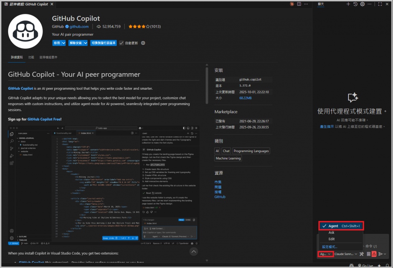The image size is (393, 268).
Task: Switch to the 詳細資料 tab
Action: [x=17, y=57]
